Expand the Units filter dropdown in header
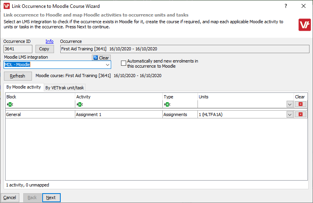 coord(290,104)
